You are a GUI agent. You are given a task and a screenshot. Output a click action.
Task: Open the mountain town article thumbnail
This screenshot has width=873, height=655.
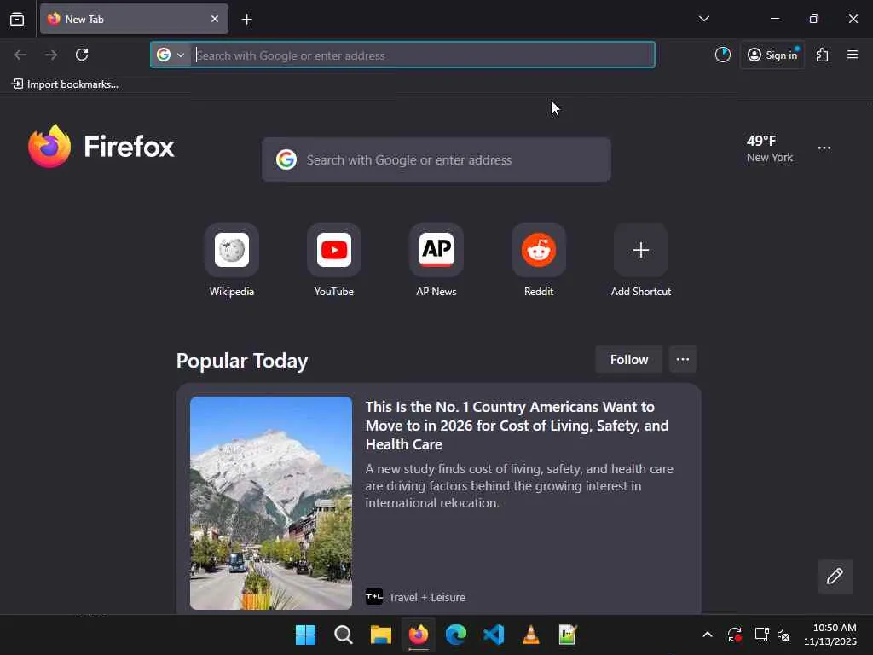click(271, 503)
